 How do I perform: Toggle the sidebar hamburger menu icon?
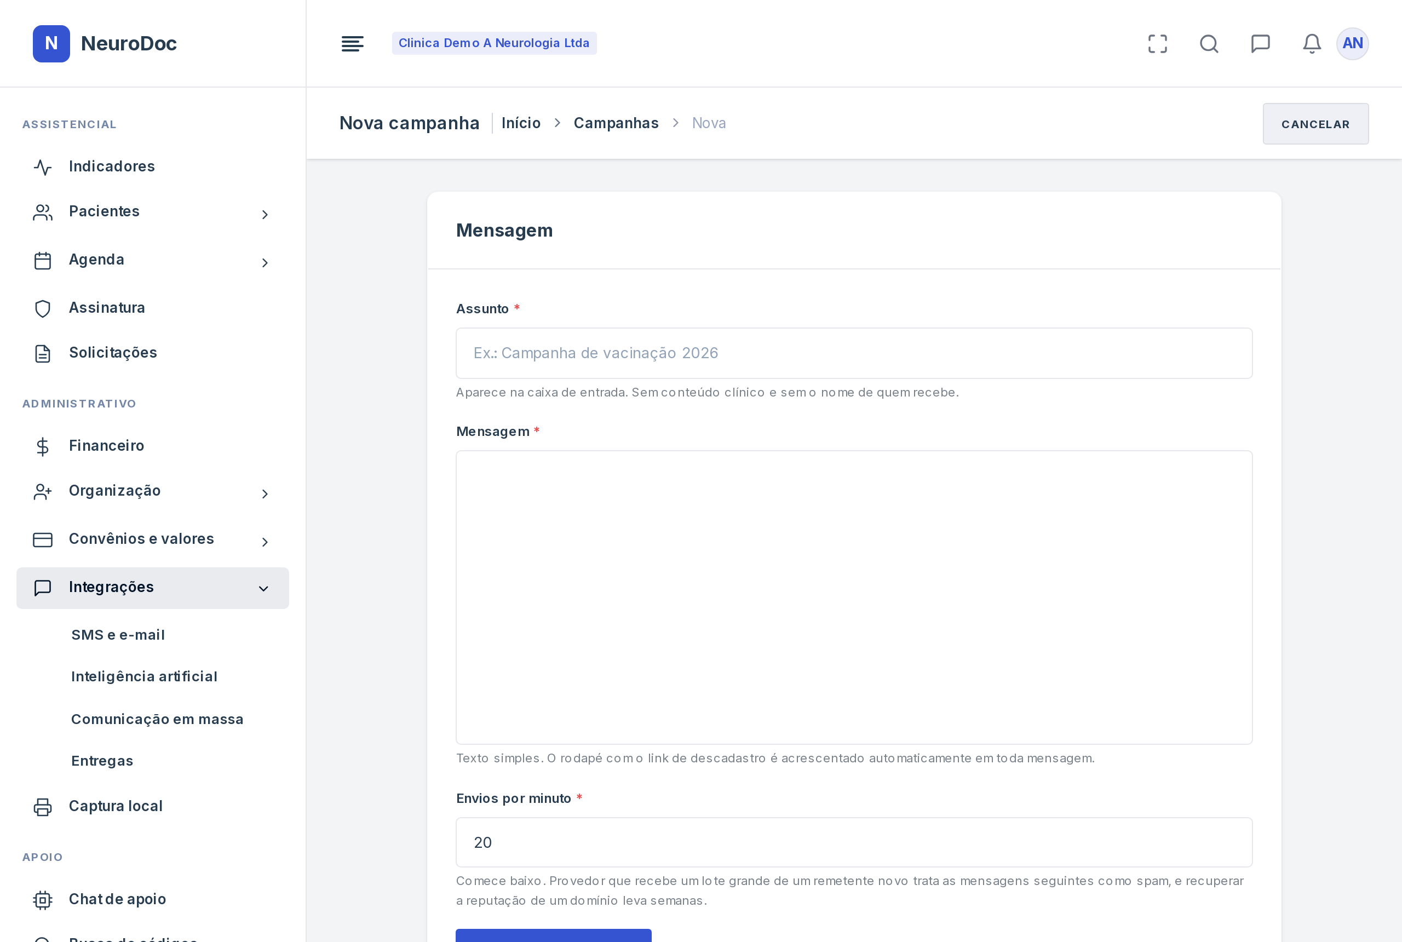coord(353,43)
